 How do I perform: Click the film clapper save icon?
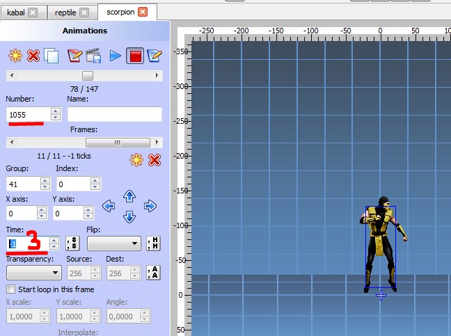coord(93,56)
